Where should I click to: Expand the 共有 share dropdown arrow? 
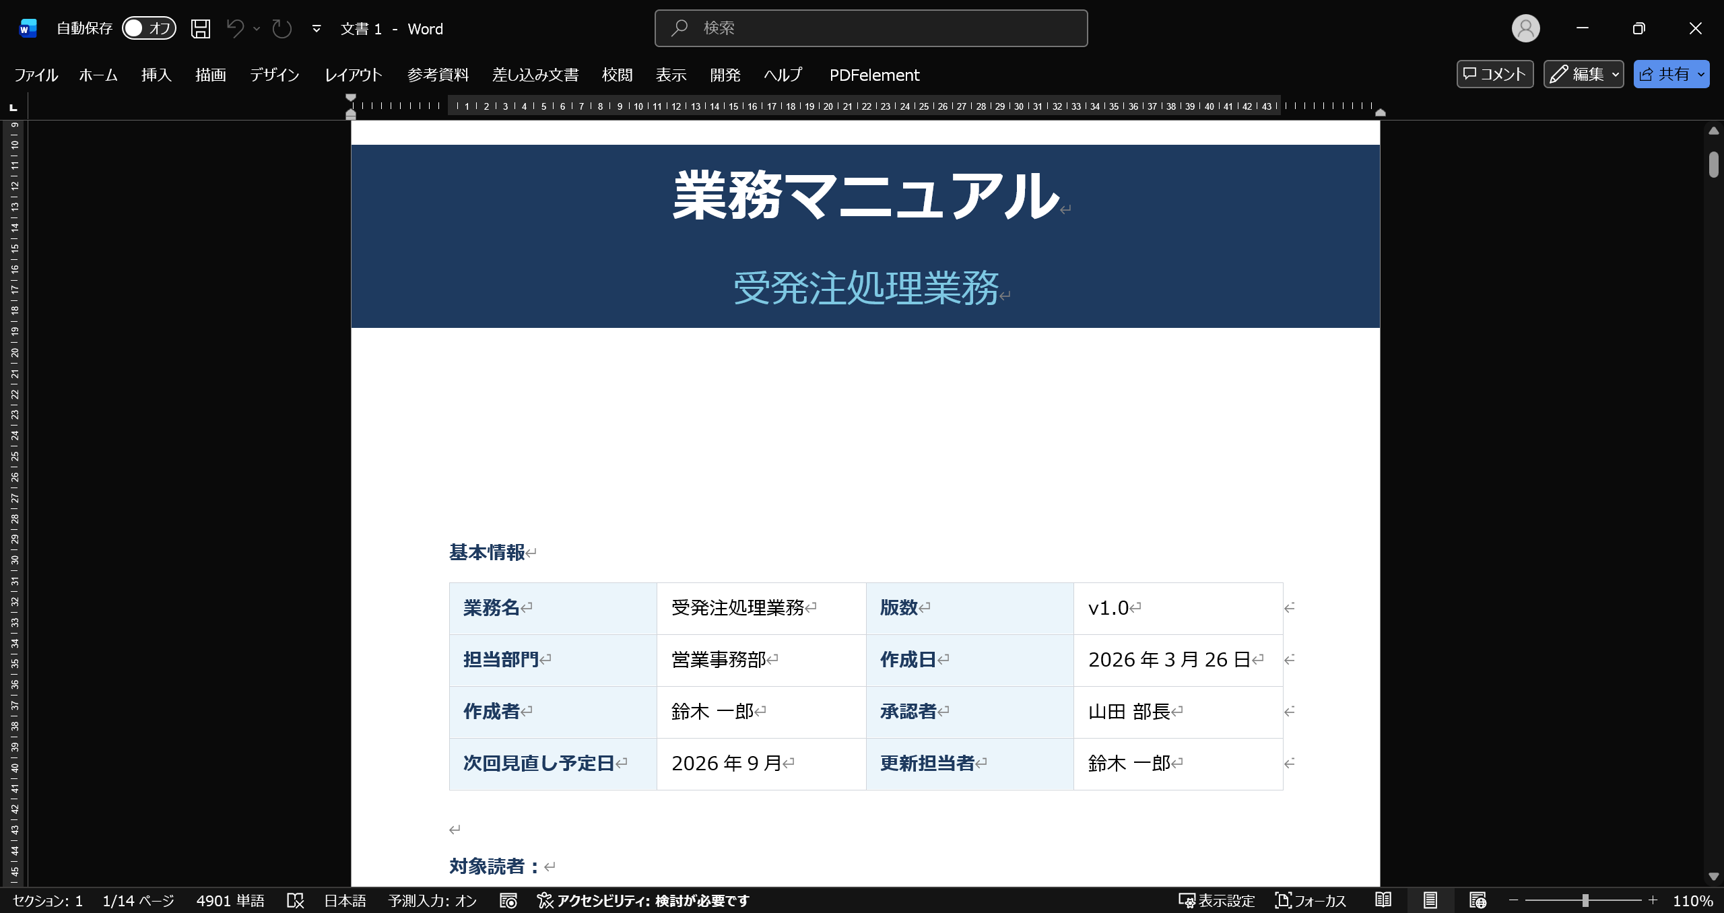pos(1701,74)
